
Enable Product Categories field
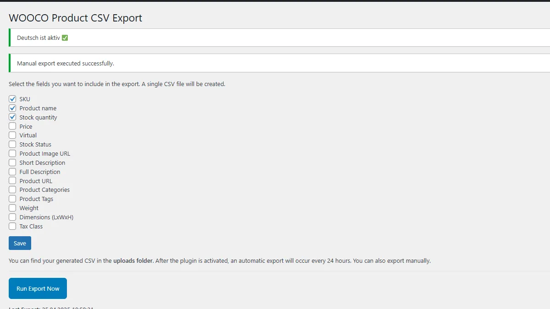[12, 190]
